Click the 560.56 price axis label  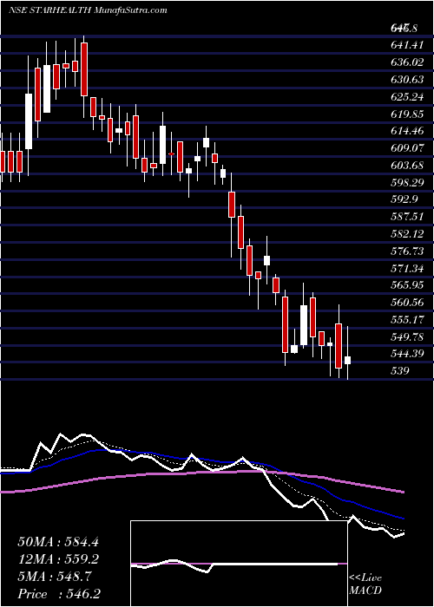coord(407,302)
